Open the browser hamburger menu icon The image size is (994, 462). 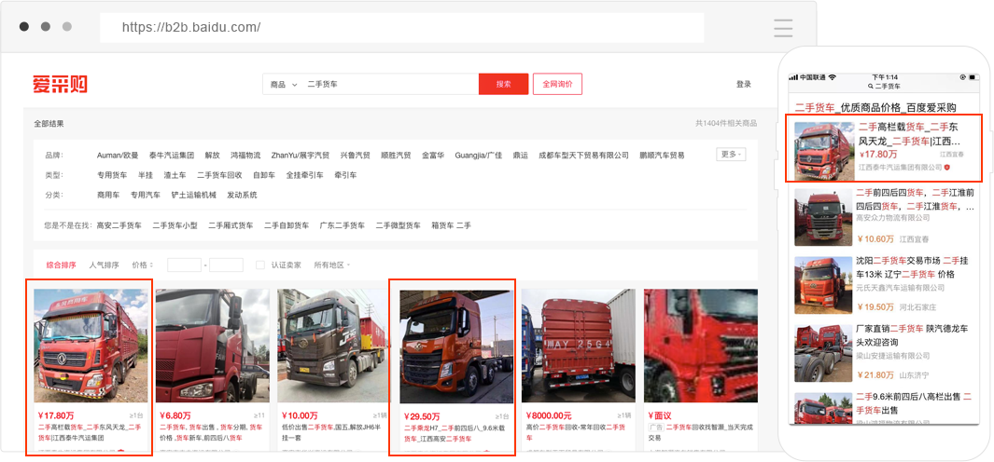coord(782,27)
